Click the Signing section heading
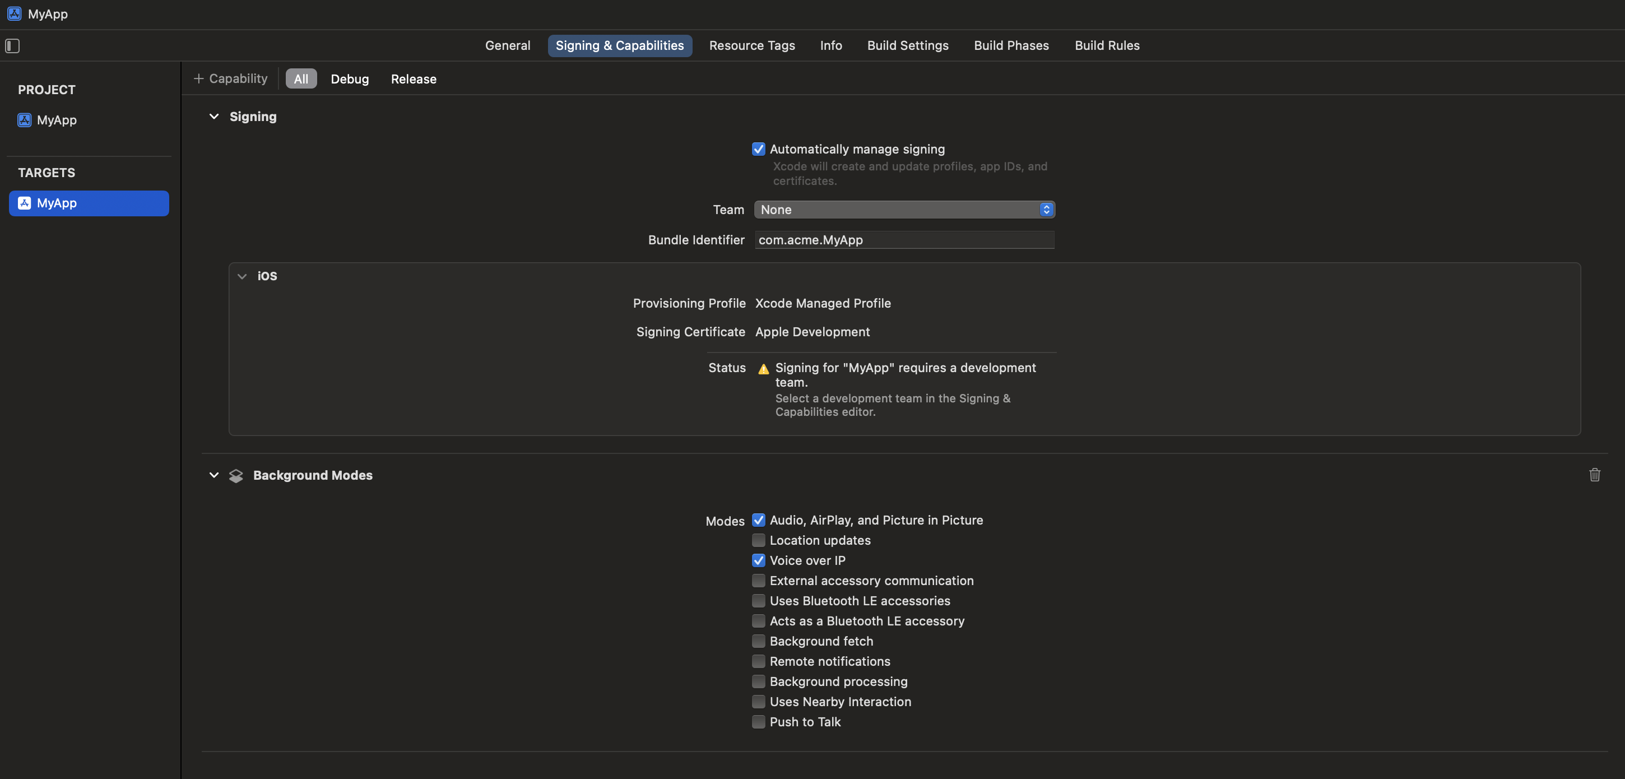The width and height of the screenshot is (1625, 779). (x=253, y=117)
